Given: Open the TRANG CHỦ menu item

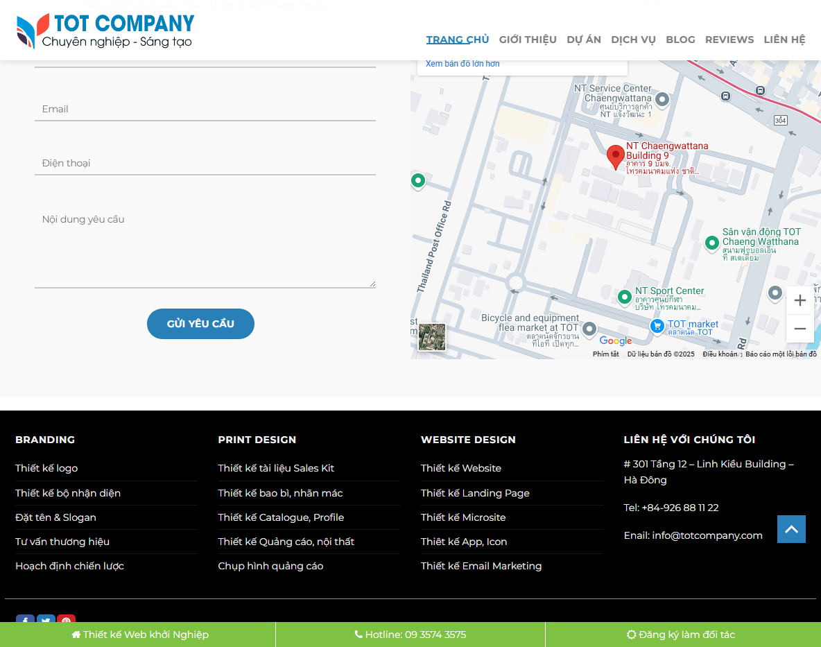Looking at the screenshot, I should pyautogui.click(x=458, y=40).
